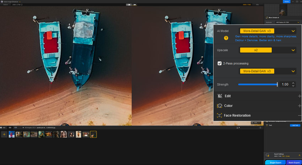Switch to the first thumbnail view mode

click(10, 127)
